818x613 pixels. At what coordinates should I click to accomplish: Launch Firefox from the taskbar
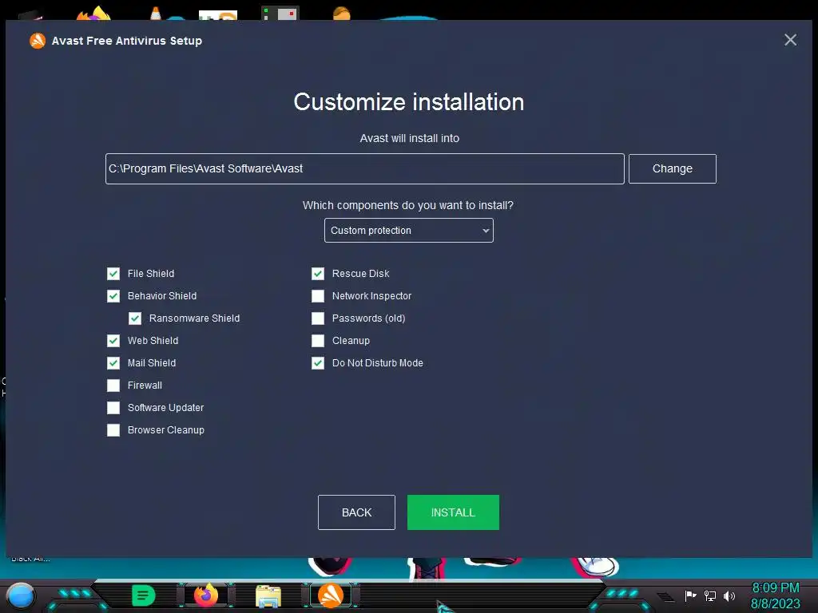[x=206, y=595]
